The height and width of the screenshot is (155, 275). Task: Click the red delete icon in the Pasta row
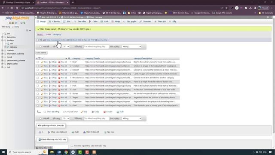coord(59,82)
